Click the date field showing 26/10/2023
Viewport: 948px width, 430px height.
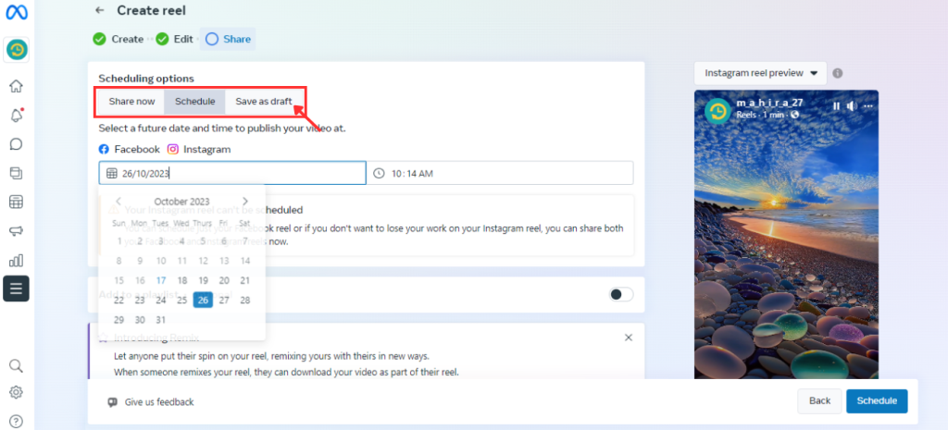coord(232,173)
